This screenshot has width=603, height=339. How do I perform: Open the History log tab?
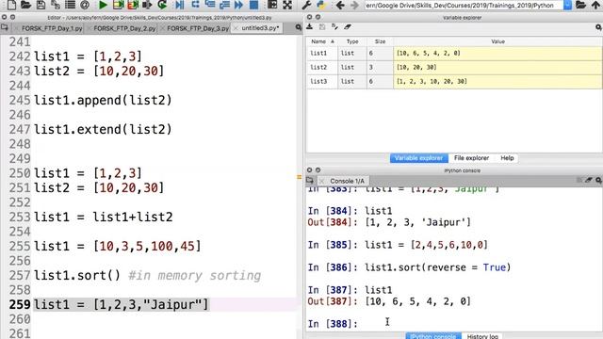482,336
